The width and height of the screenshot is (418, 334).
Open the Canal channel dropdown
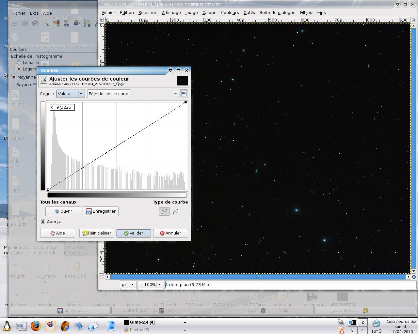(71, 94)
